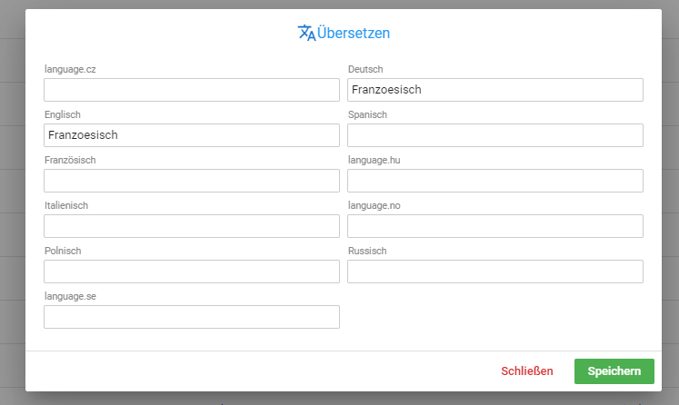Select the Russisch translation field
The width and height of the screenshot is (679, 405).
coord(495,272)
